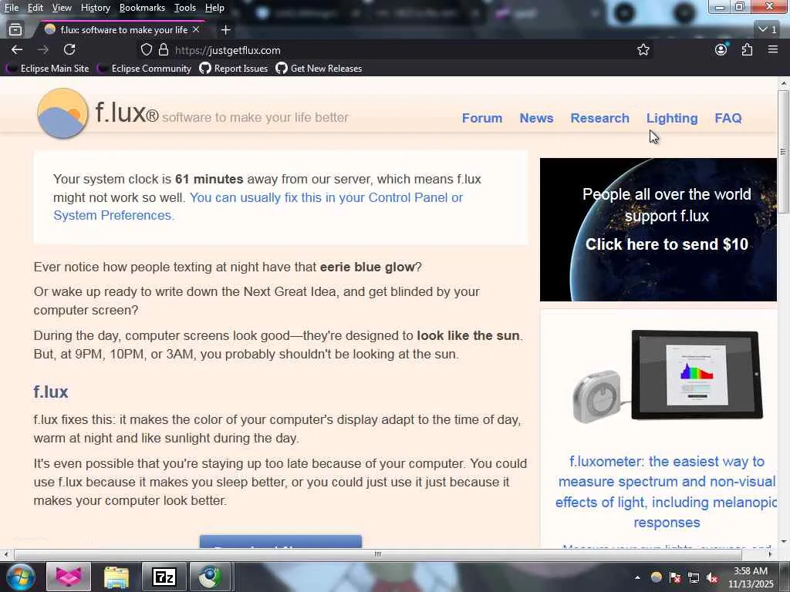Go to the Forum page
This screenshot has width=790, height=592.
(x=482, y=118)
